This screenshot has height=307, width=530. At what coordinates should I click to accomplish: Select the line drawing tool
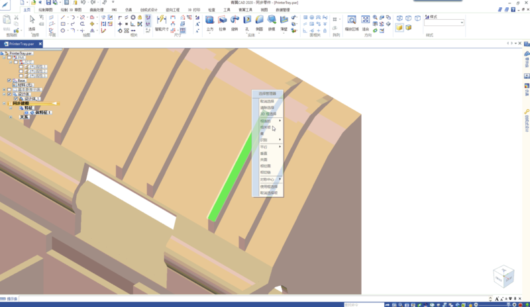(63, 17)
